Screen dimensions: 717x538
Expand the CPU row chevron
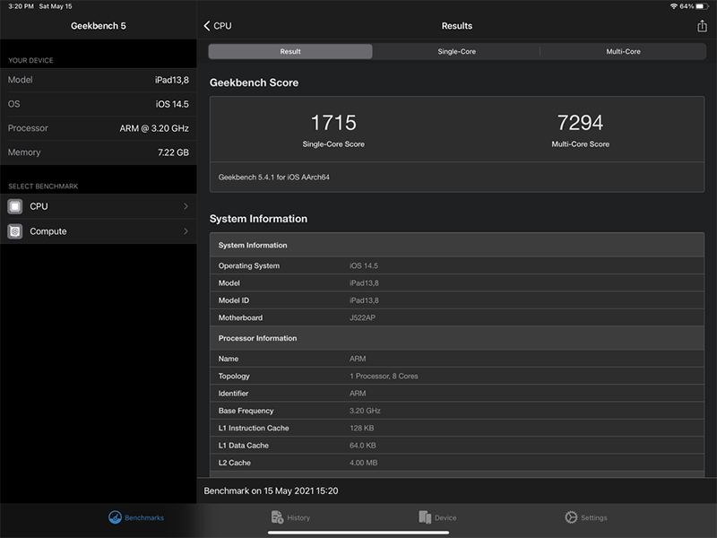pyautogui.click(x=186, y=206)
